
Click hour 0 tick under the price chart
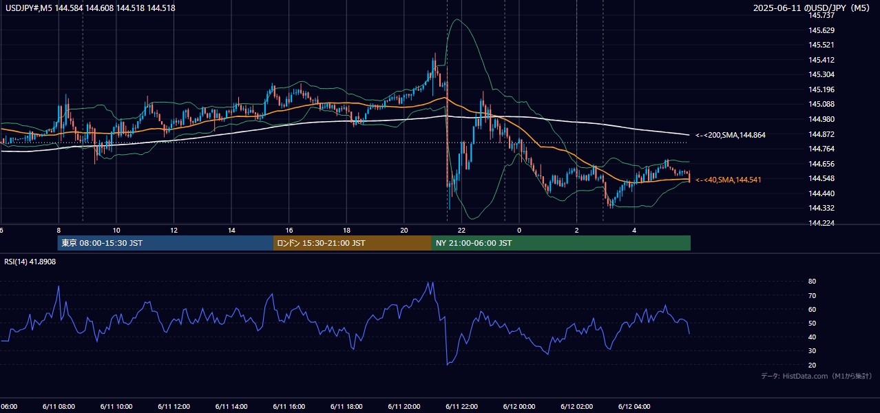[x=519, y=231]
